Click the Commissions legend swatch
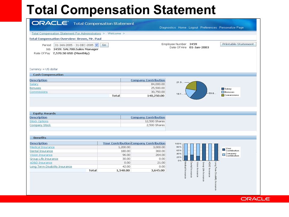 (x=223, y=95)
